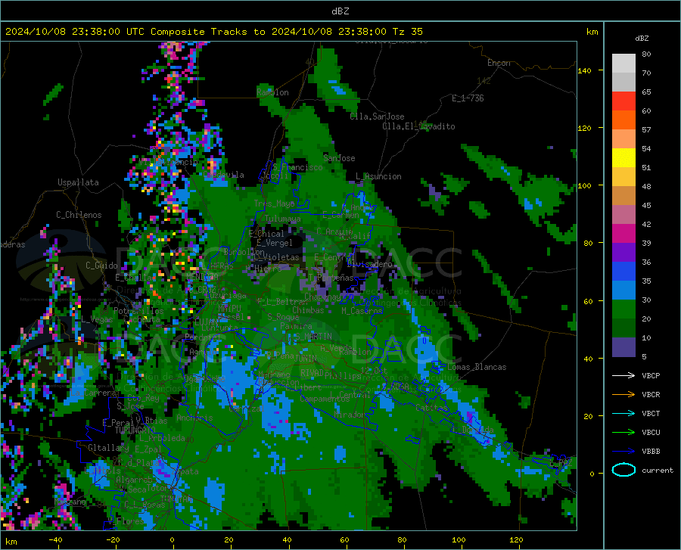Click the 'La_Carrera' map label
Image resolution: width=681 pixels, height=550 pixels.
click(x=92, y=393)
